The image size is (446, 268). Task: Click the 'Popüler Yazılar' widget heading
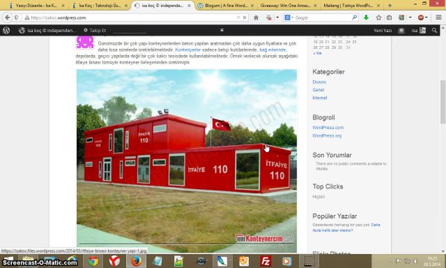point(334,216)
